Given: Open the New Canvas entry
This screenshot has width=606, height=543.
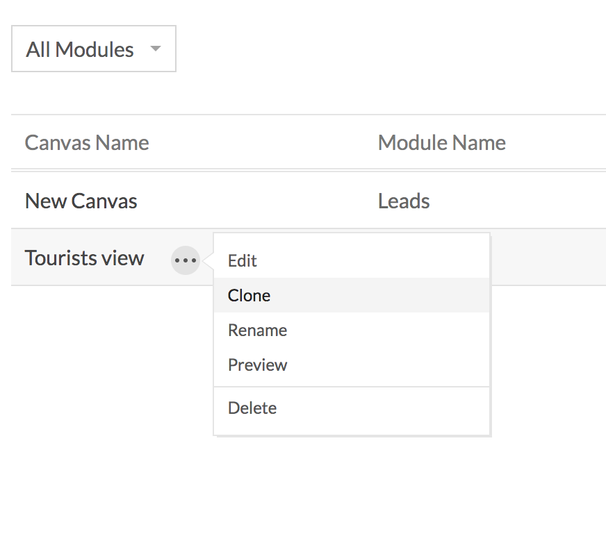Looking at the screenshot, I should click(x=81, y=201).
